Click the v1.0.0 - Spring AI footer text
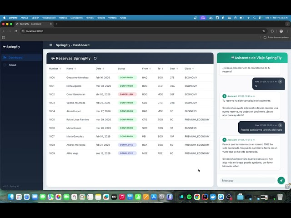 tap(11, 186)
